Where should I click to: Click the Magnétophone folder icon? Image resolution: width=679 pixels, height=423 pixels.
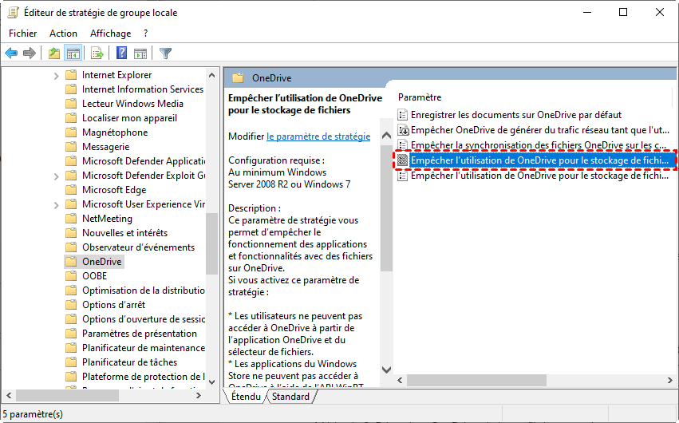71,132
